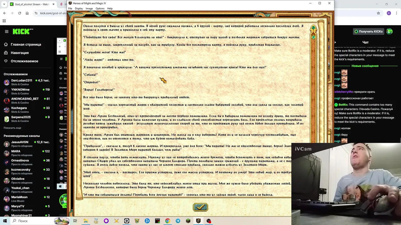Click the Получить KICKs button

(368, 31)
